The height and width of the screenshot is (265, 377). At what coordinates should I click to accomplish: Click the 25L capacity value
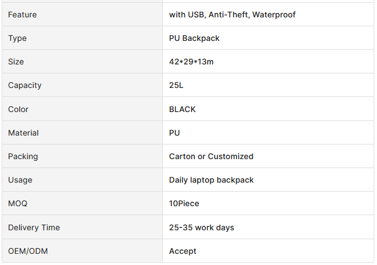[176, 85]
